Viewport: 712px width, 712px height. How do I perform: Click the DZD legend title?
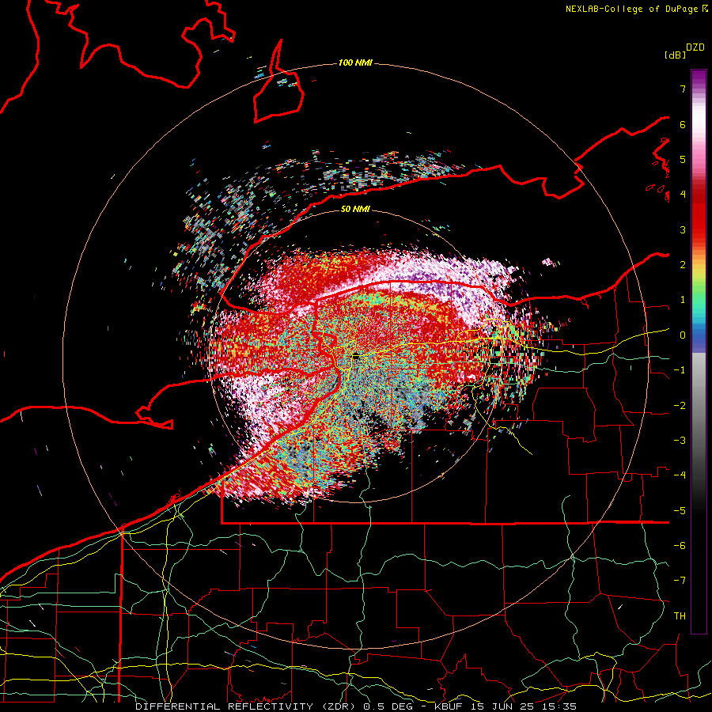point(695,47)
